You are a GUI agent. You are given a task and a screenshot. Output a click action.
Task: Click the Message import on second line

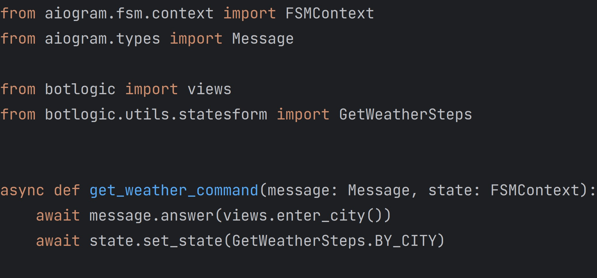pos(263,39)
